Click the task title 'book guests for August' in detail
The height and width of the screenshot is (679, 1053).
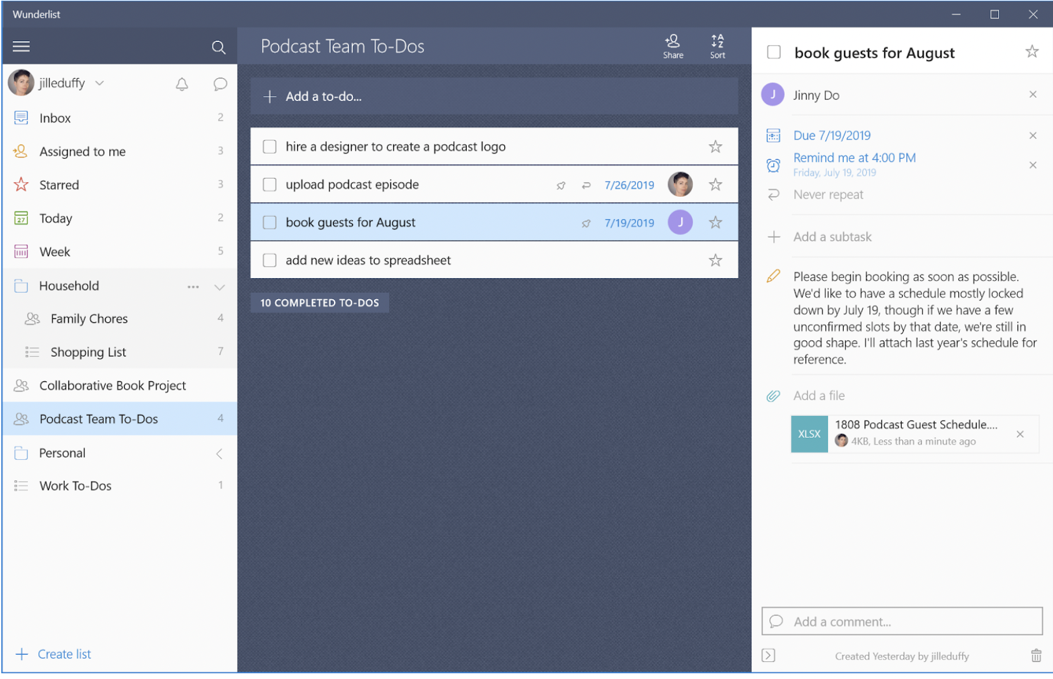874,53
